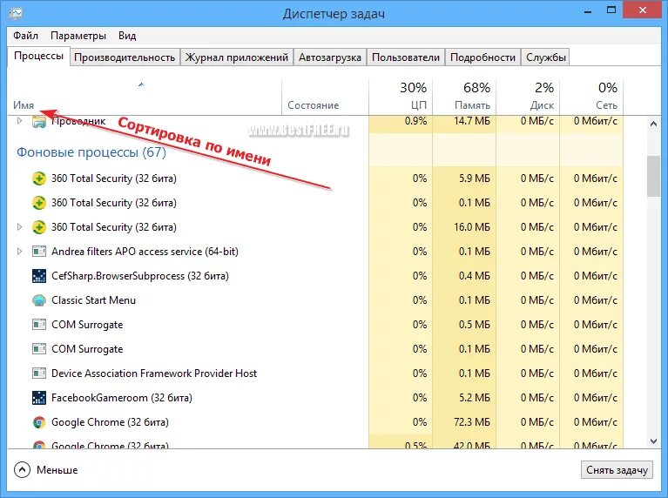Expand the Проводник process group
The image size is (668, 498).
pos(20,121)
